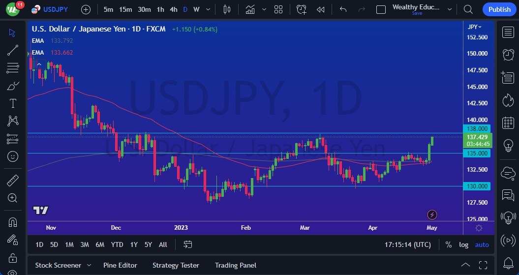The height and width of the screenshot is (275, 519).
Task: Open the Stock Screener tab
Action: 58,265
